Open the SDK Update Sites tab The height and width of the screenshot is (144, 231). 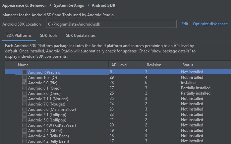click(x=81, y=36)
